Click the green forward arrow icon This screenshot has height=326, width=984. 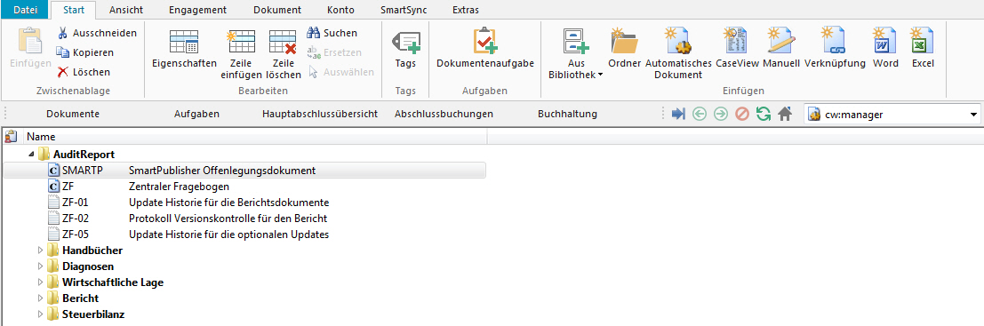(x=720, y=114)
